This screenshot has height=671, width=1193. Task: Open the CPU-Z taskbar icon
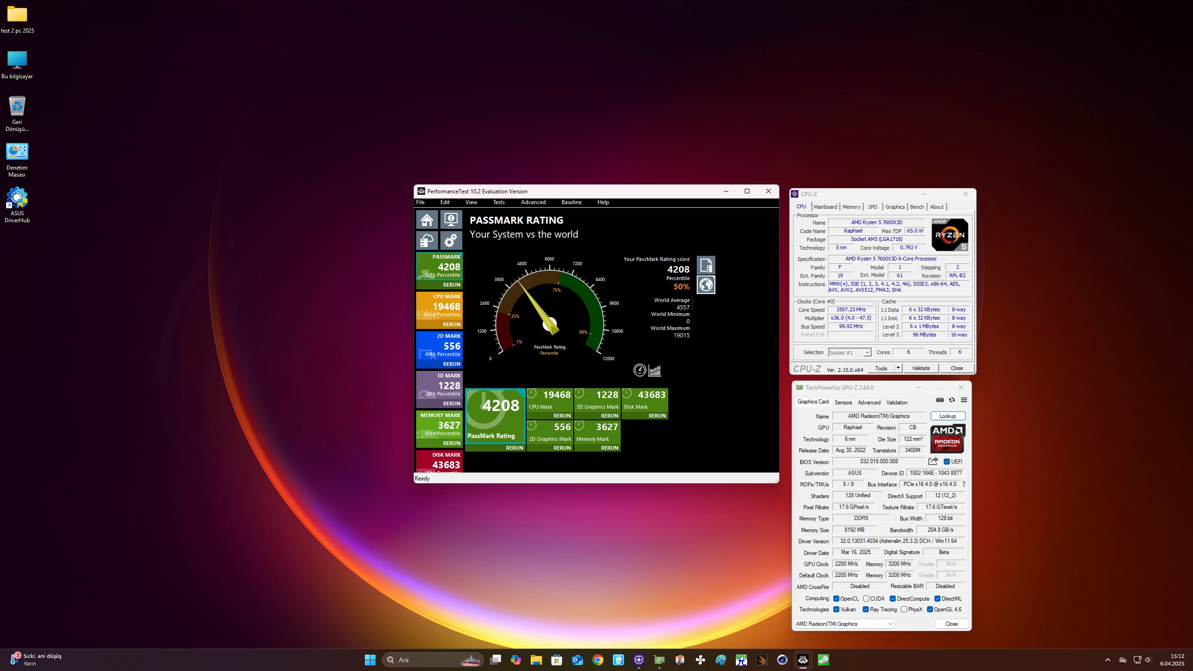click(639, 660)
